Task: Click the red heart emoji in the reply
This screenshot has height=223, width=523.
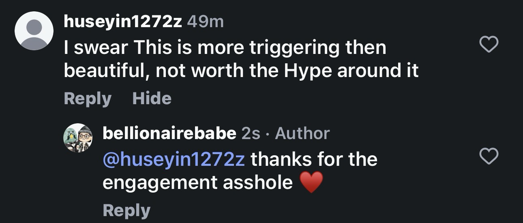Action: pos(311,182)
